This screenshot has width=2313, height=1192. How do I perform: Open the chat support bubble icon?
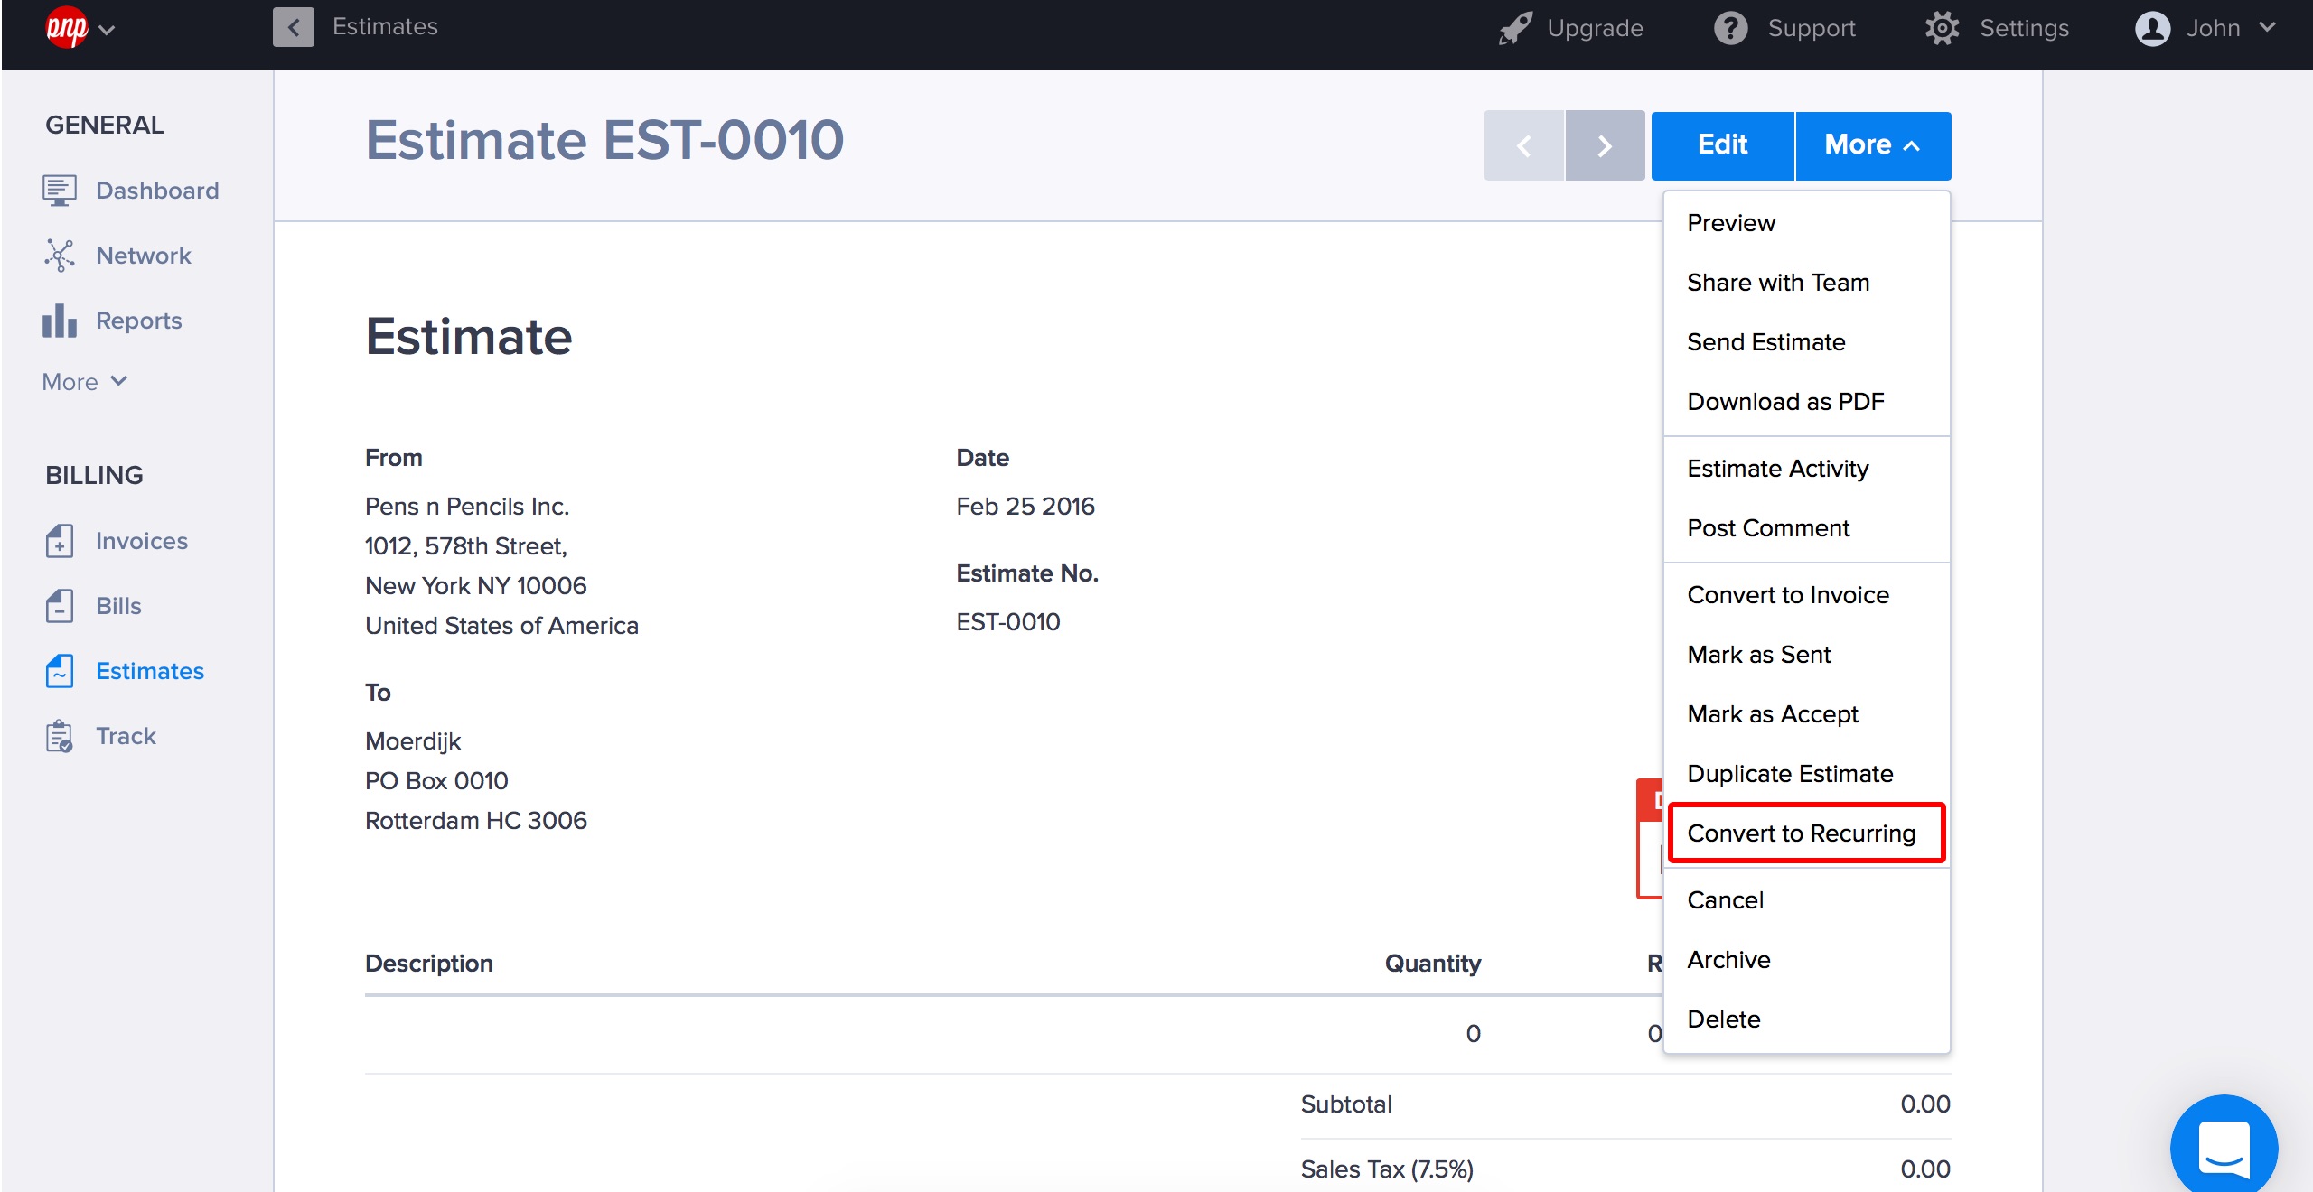2224,1148
